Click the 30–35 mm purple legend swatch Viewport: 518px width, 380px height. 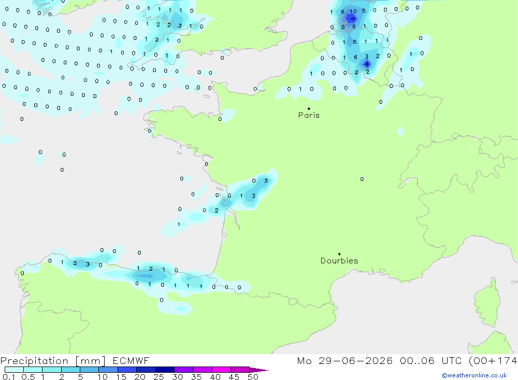click(x=184, y=370)
